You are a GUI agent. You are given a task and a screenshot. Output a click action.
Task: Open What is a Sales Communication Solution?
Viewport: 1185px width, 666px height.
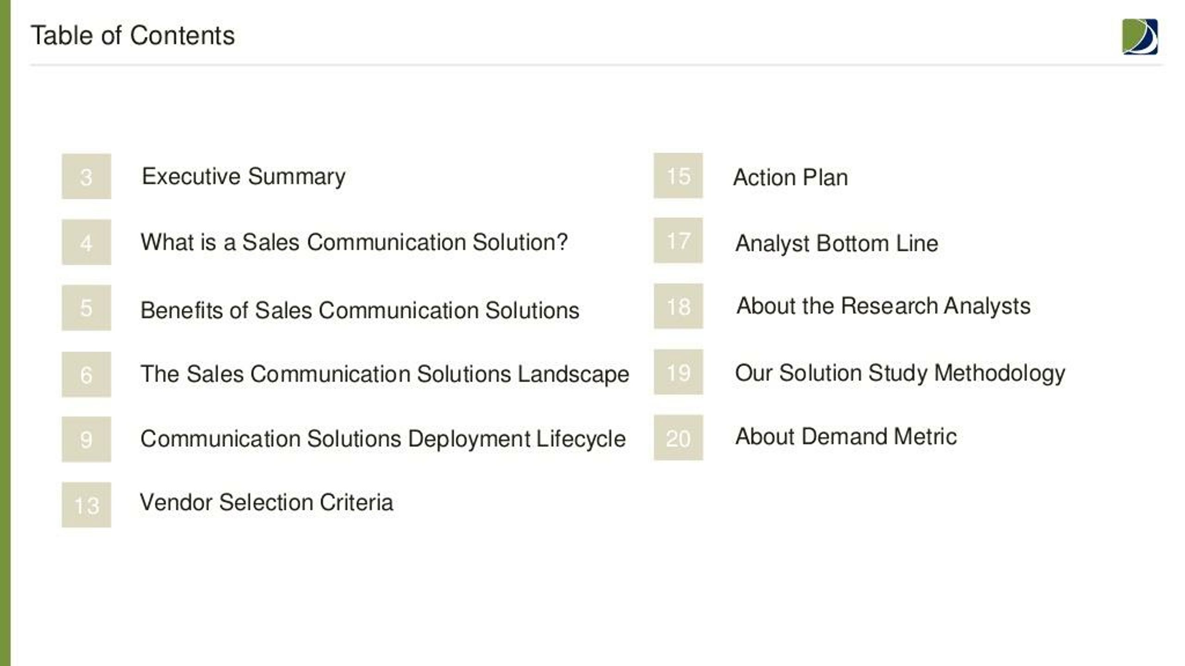coord(354,242)
